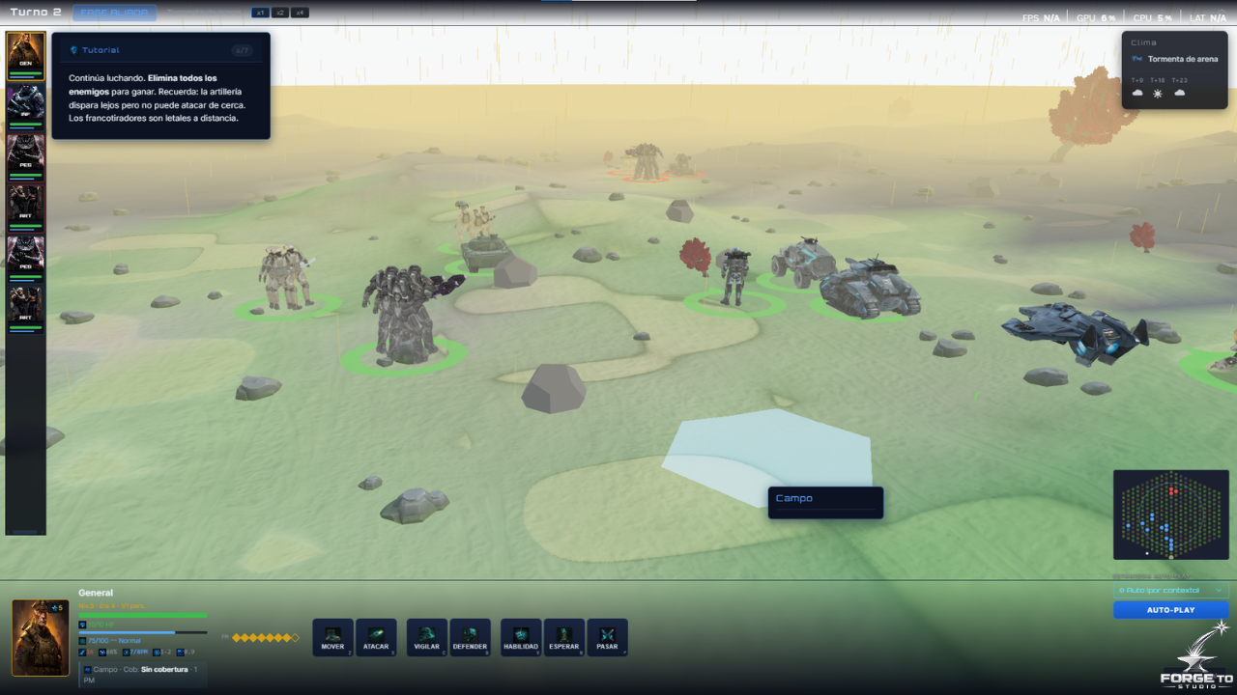The height and width of the screenshot is (695, 1237).
Task: Select the green APC vehicle unit
Action: [x=485, y=253]
